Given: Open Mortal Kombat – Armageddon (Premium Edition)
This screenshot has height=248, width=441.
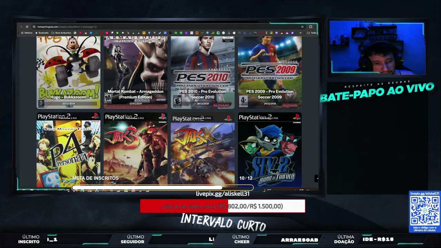Looking at the screenshot, I should point(135,72).
